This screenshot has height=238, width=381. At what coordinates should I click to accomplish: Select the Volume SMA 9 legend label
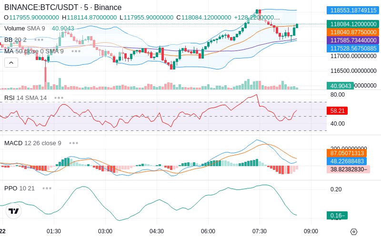tap(25, 29)
